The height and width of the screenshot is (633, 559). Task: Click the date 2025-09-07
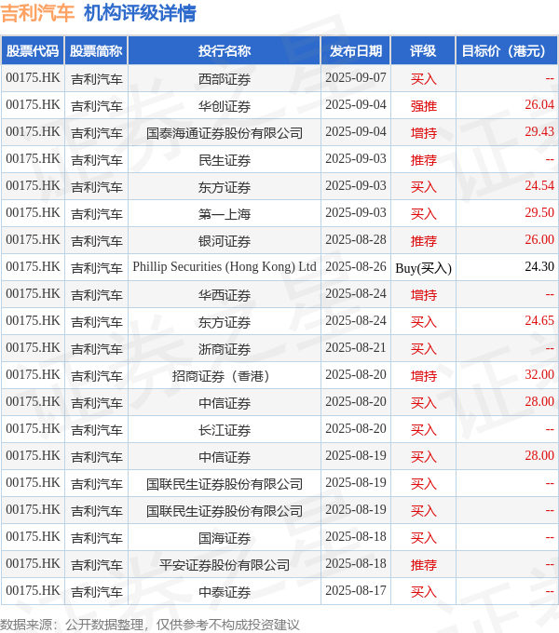[356, 77]
